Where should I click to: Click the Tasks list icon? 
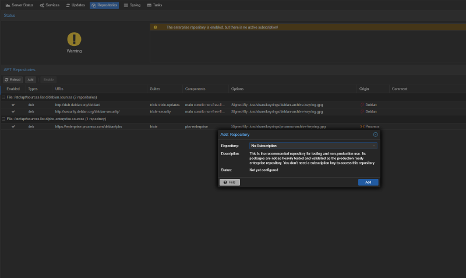point(149,5)
